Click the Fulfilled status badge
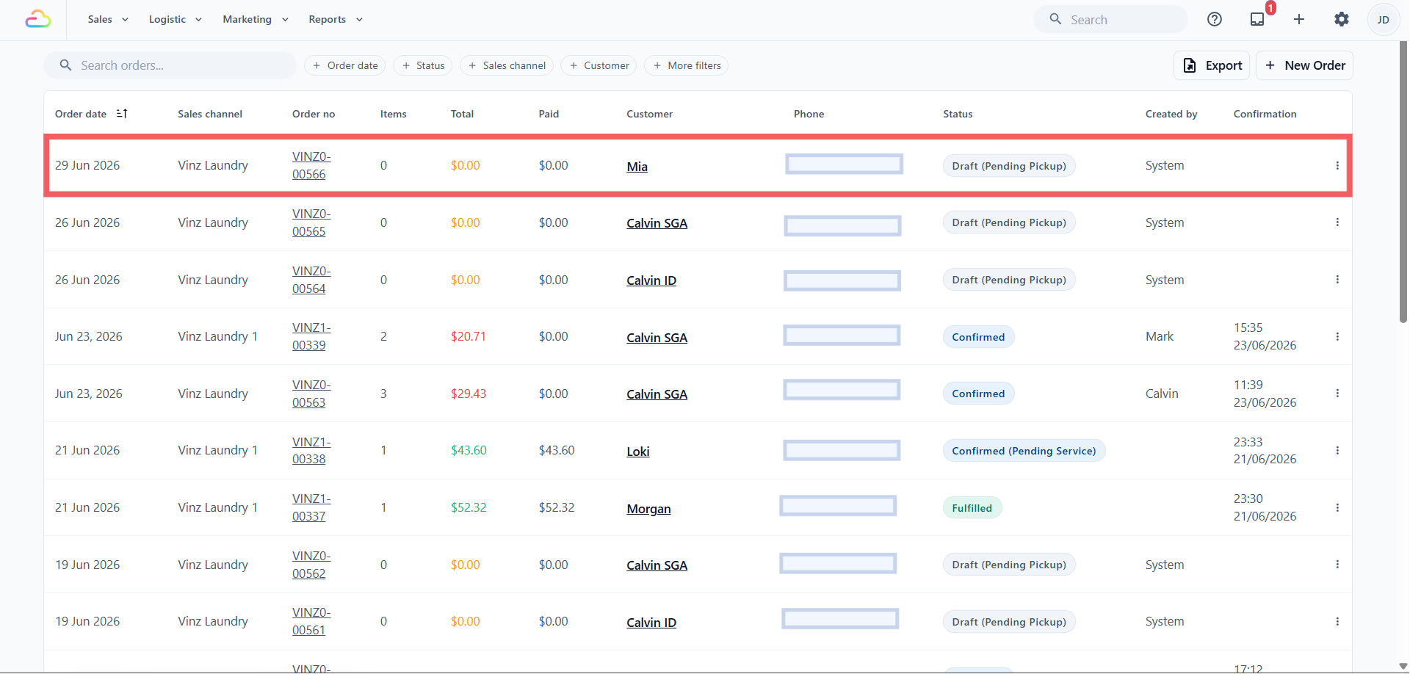Viewport: 1410px width, 674px height. tap(972, 508)
